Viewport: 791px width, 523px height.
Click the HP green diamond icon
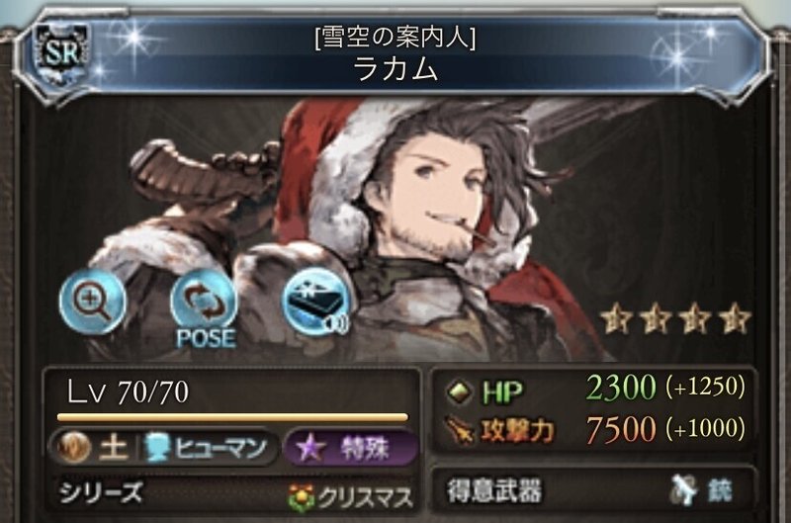[x=460, y=391]
